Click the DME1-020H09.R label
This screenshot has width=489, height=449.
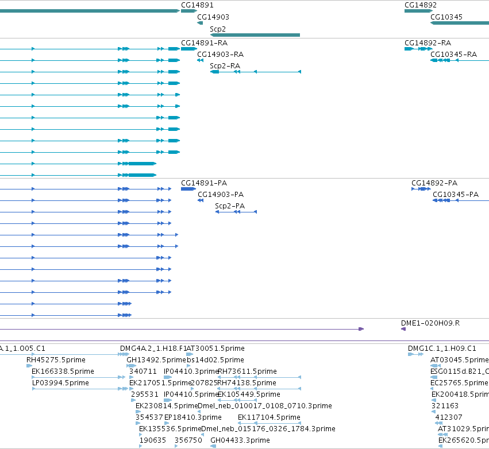coord(430,323)
